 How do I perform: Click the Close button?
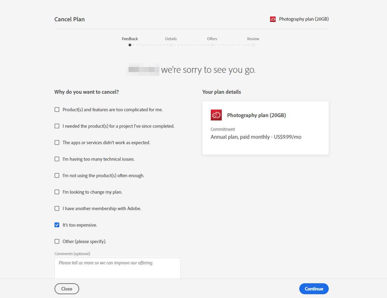coord(67,289)
